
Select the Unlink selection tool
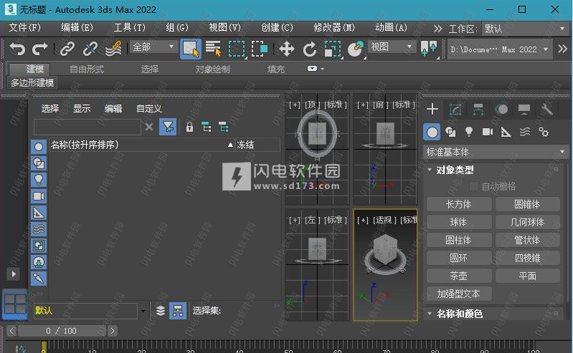(x=90, y=49)
